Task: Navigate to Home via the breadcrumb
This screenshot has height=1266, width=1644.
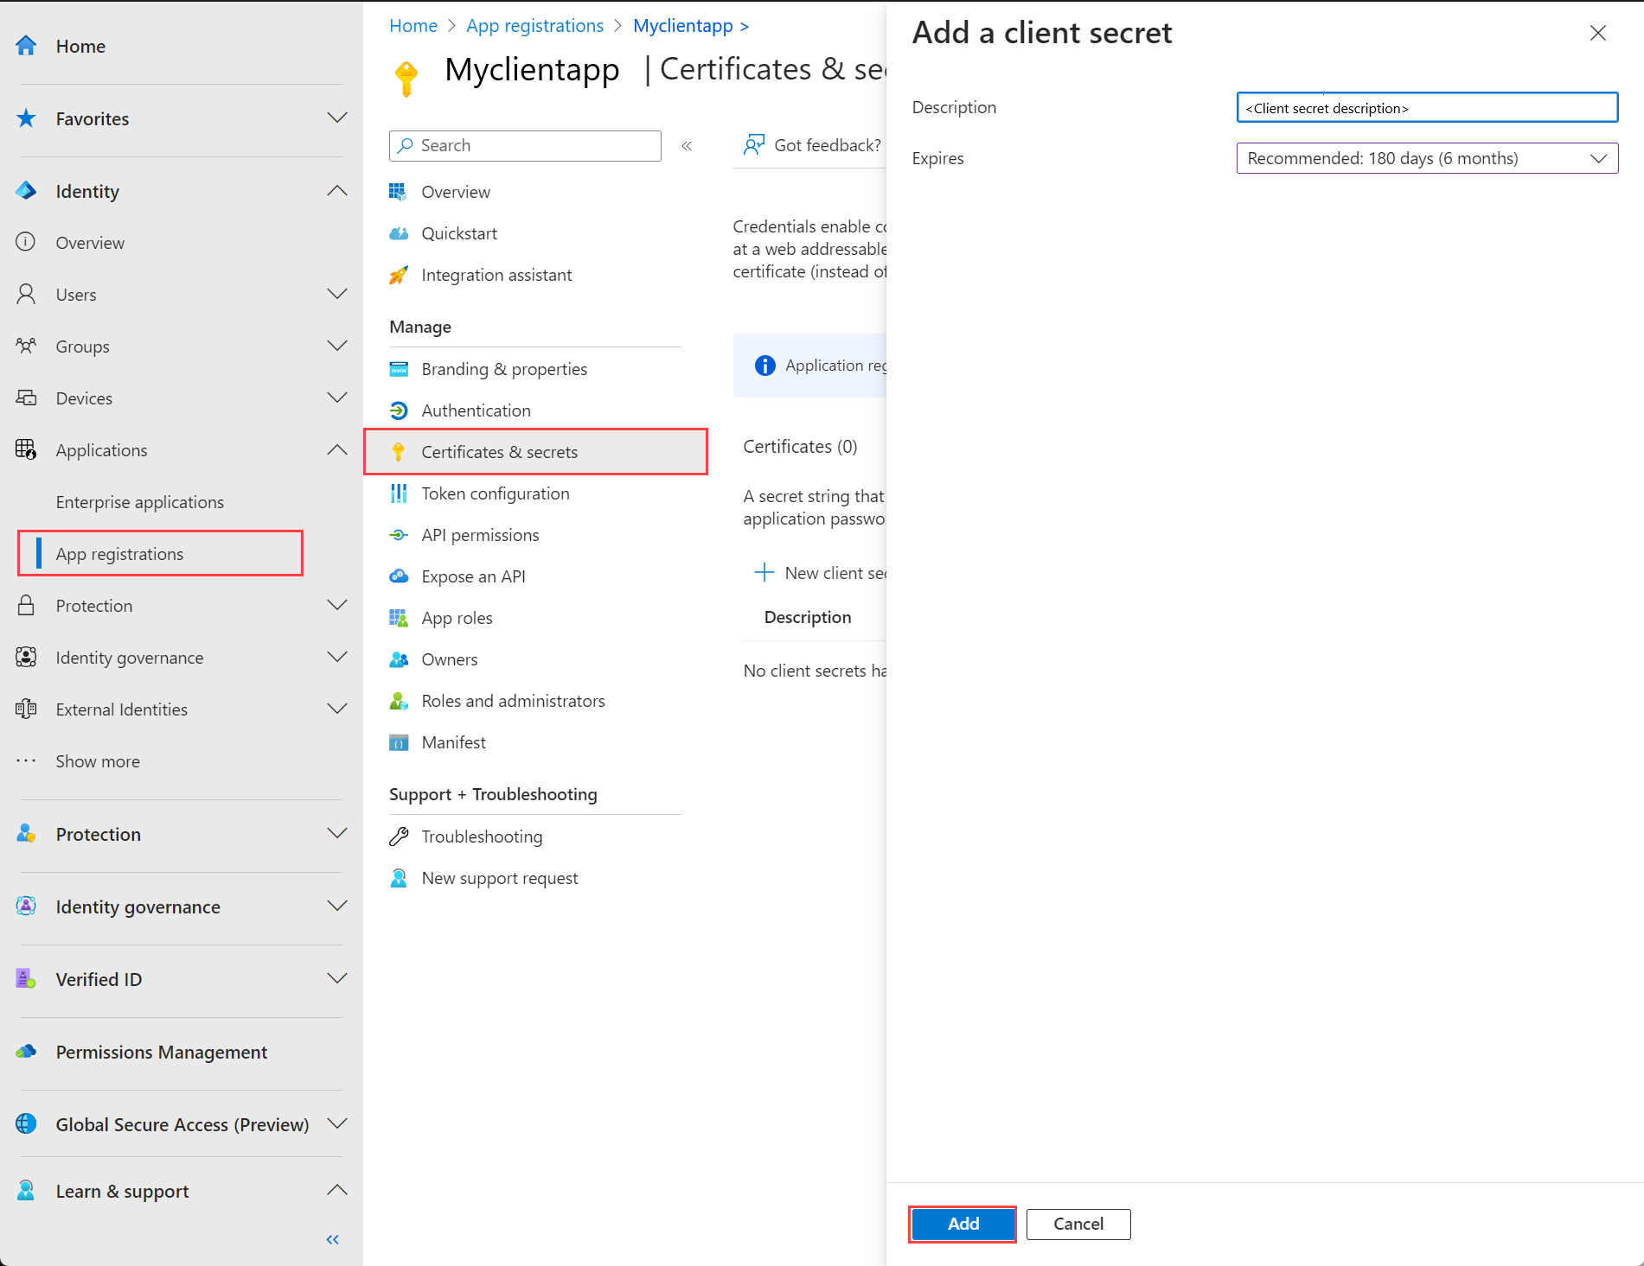Action: 413,25
